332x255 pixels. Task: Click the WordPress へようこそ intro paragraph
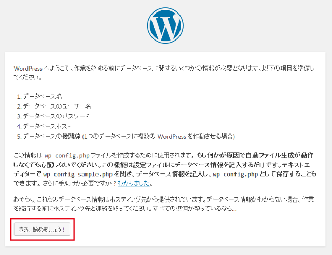(164, 73)
